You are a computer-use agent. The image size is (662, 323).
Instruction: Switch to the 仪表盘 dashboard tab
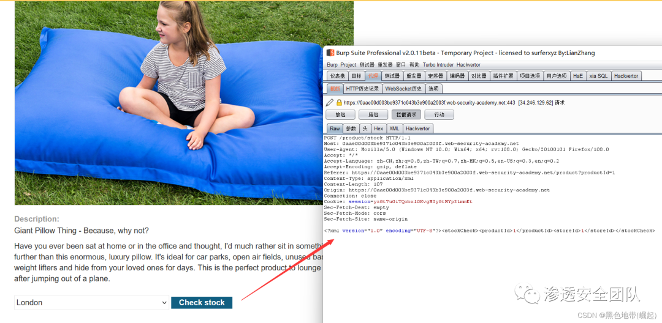tap(338, 76)
